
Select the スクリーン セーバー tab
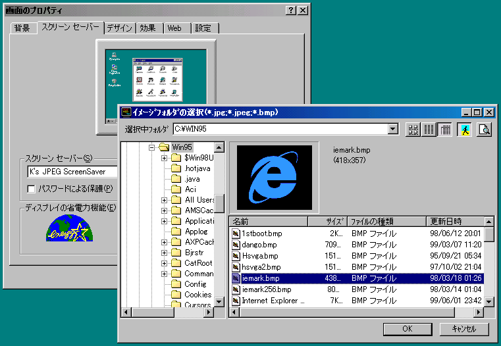click(x=70, y=27)
